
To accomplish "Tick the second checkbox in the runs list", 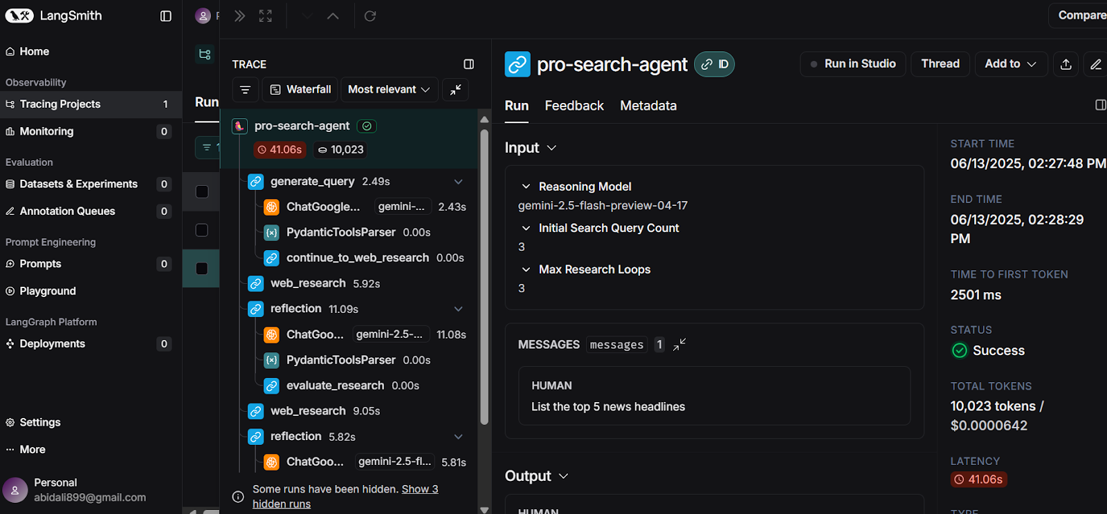I will coord(202,230).
